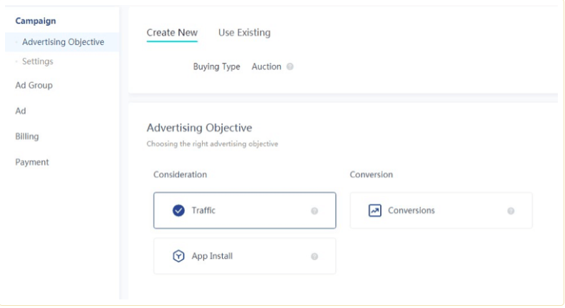The height and width of the screenshot is (308, 565).
Task: Expand the Campaign section in sidebar
Action: (35, 21)
